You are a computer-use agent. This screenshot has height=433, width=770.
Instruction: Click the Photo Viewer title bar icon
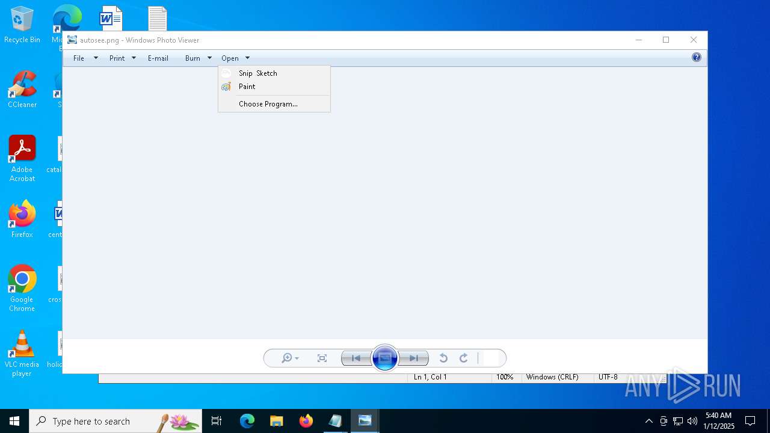[x=72, y=40]
